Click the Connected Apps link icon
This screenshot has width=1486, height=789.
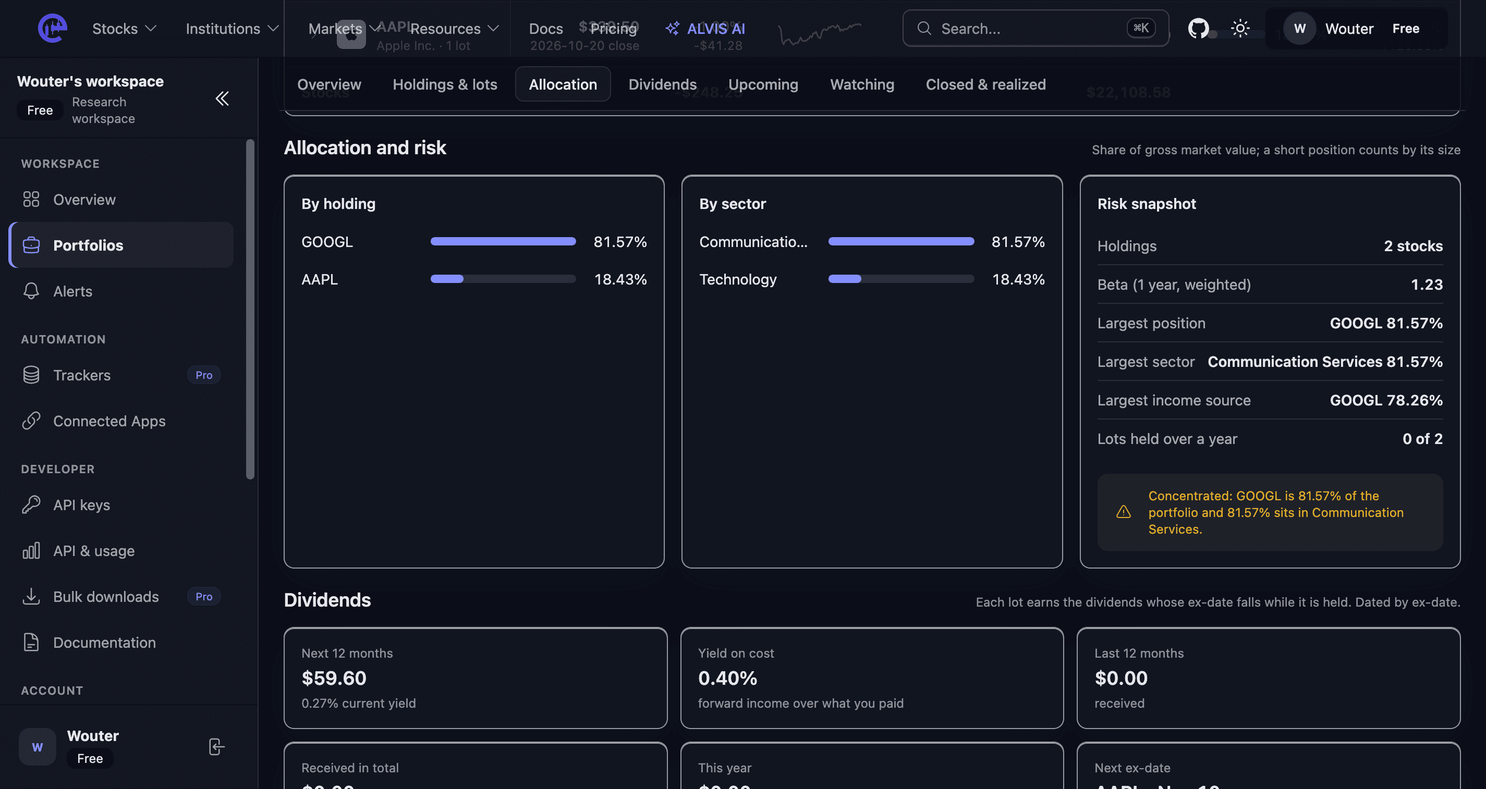coord(31,421)
